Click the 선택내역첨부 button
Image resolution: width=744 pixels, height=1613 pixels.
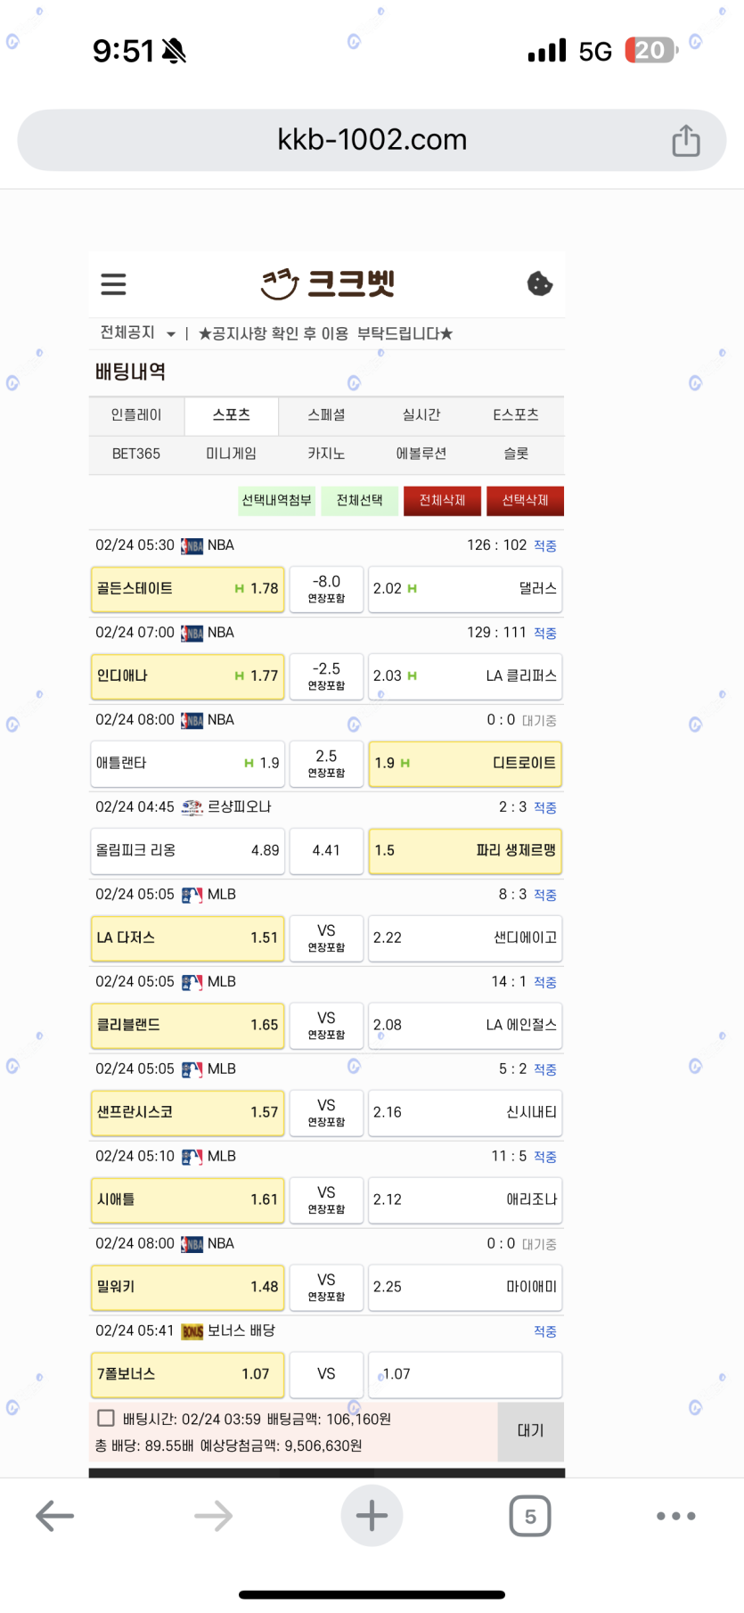coord(277,501)
